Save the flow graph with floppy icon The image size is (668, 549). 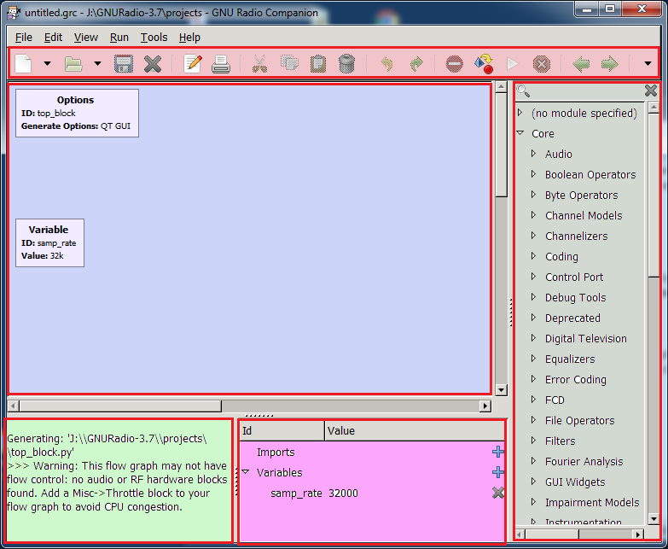(124, 63)
